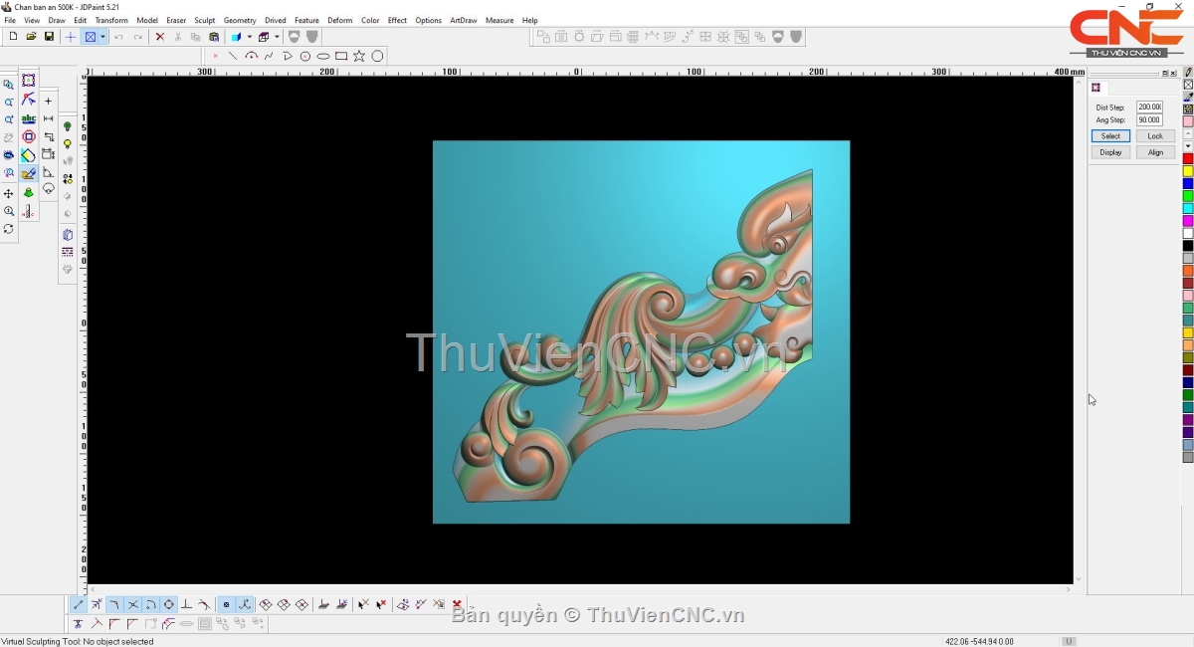The image size is (1194, 647).
Task: Pick the rectangle shape drawing tool
Action: point(341,57)
